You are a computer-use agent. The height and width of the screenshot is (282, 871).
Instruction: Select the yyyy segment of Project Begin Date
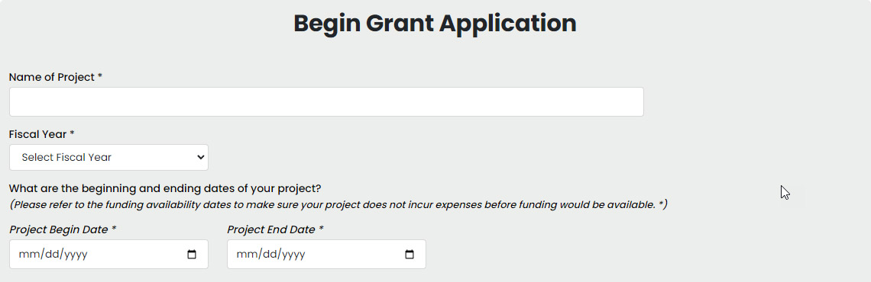pyautogui.click(x=73, y=255)
